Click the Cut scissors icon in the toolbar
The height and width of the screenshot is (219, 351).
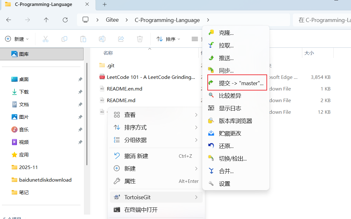[46, 39]
